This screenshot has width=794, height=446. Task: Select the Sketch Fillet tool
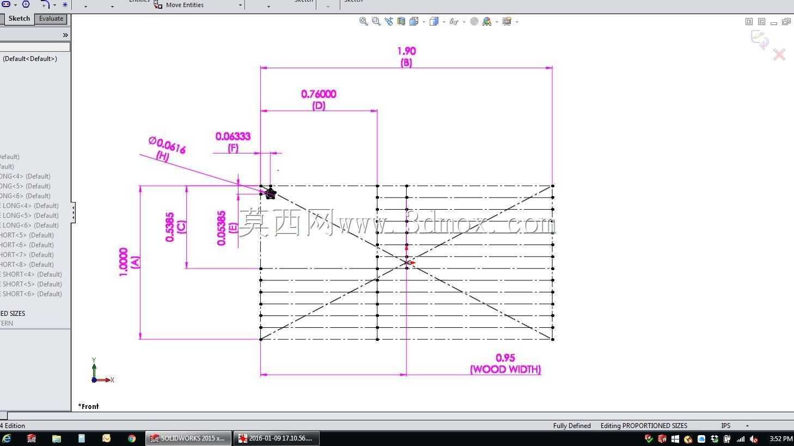tap(46, 4)
